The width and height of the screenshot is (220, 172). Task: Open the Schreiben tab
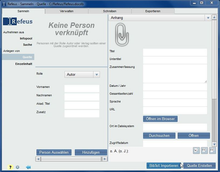click(110, 11)
